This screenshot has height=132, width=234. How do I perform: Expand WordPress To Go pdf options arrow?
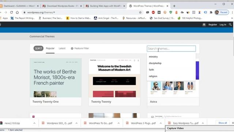pos(118,123)
